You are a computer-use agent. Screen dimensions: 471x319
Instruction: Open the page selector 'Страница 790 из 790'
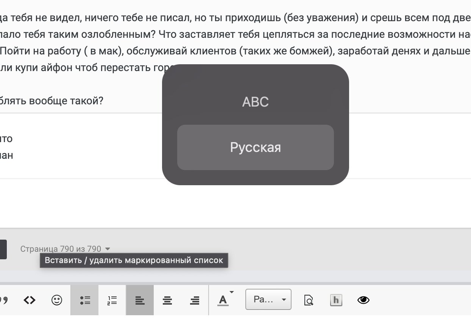click(65, 249)
